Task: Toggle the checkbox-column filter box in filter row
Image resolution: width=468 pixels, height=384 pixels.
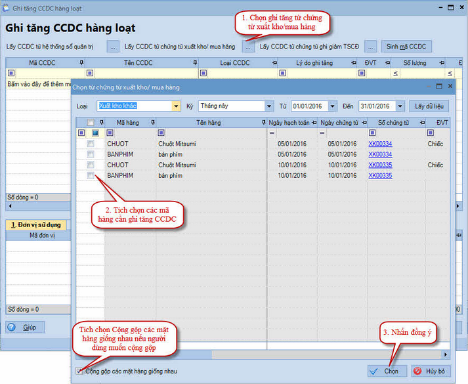Action: (x=95, y=133)
